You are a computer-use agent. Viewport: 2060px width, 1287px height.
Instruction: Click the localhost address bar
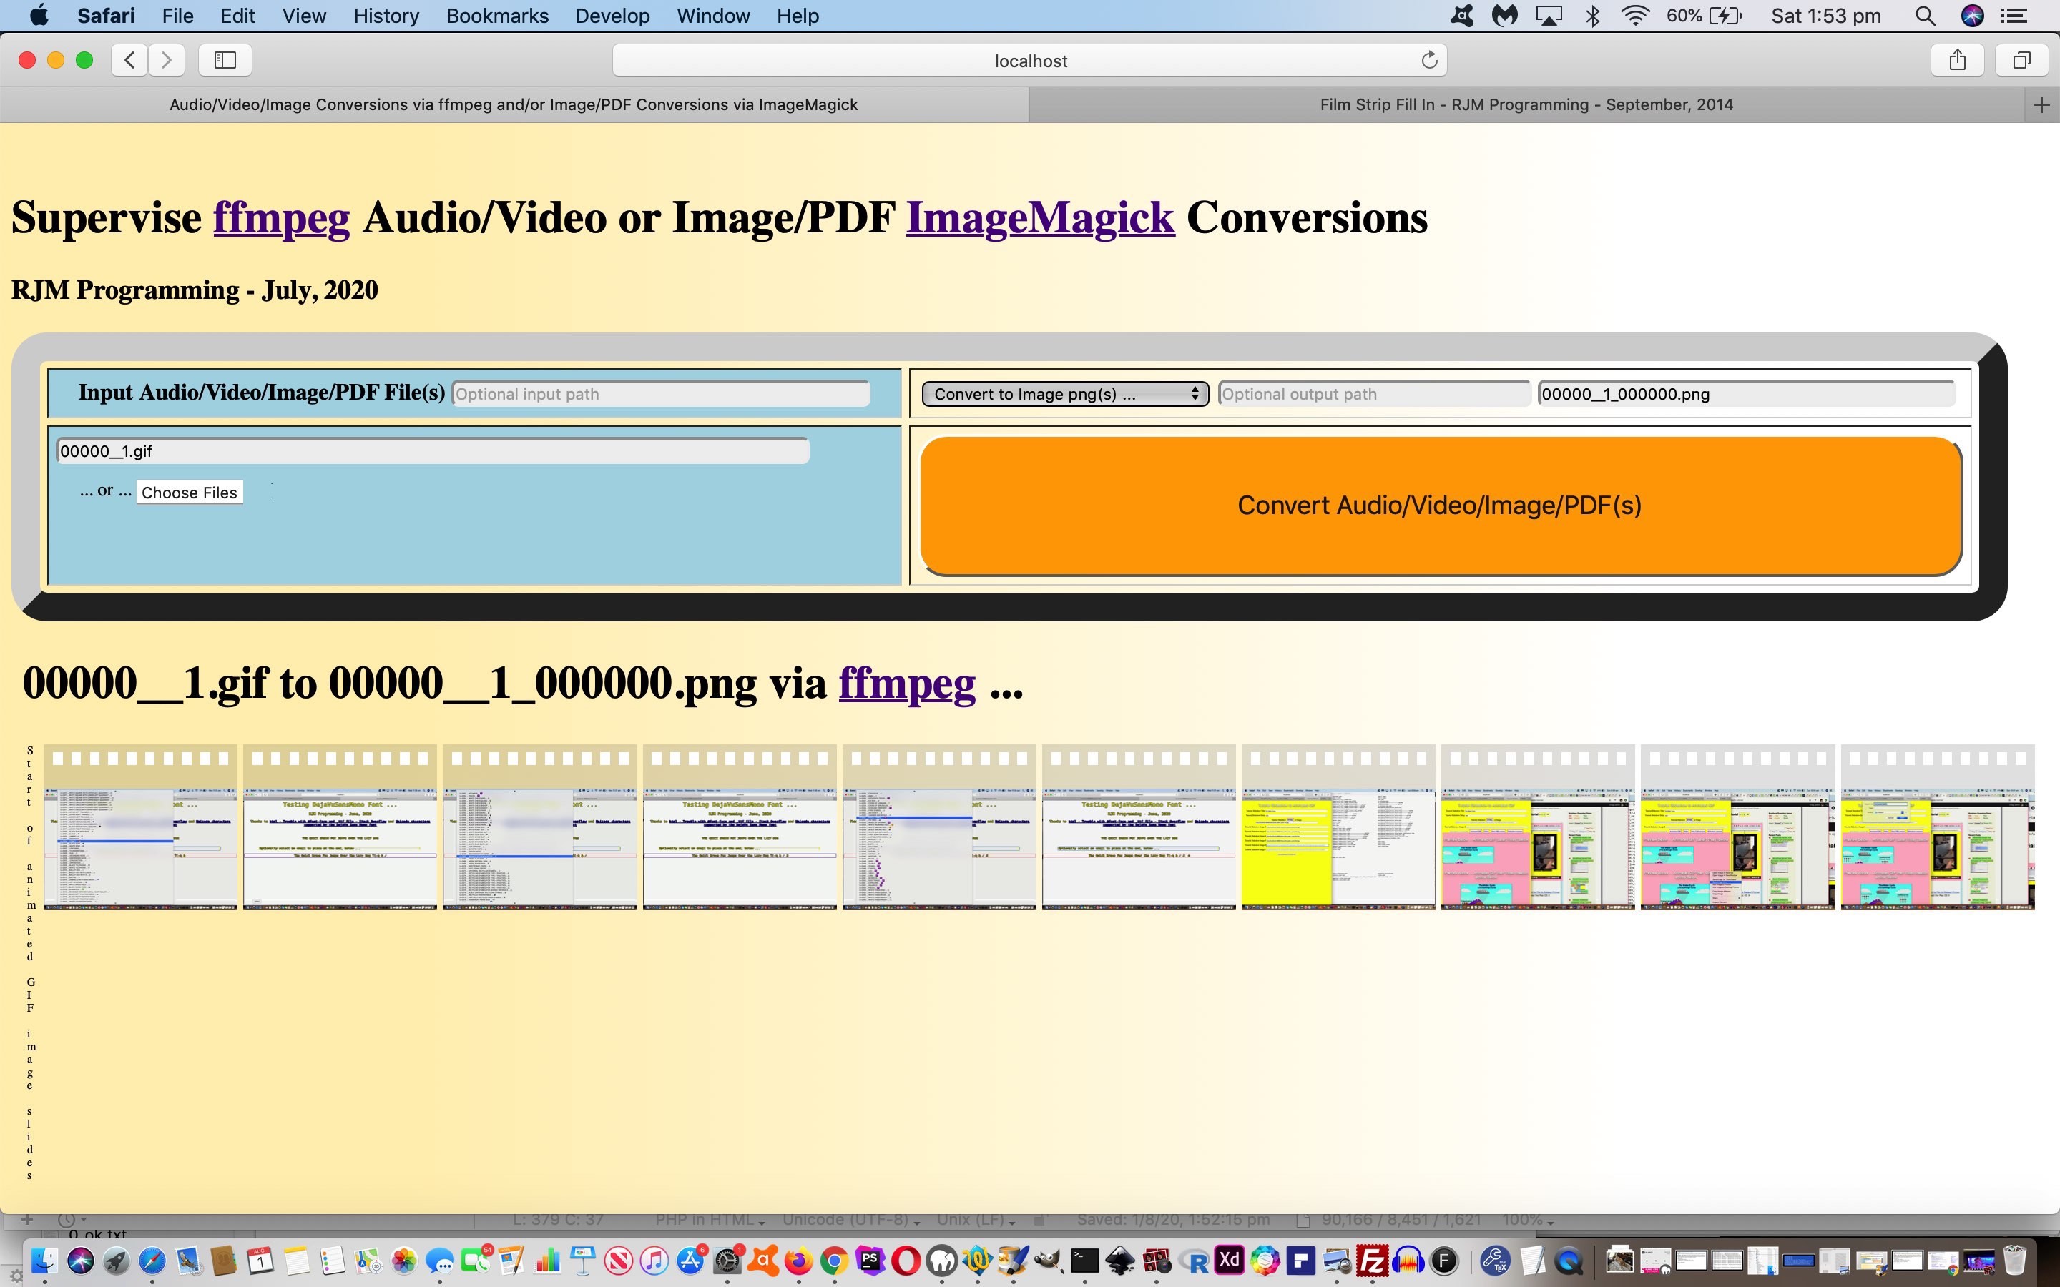coord(1030,61)
